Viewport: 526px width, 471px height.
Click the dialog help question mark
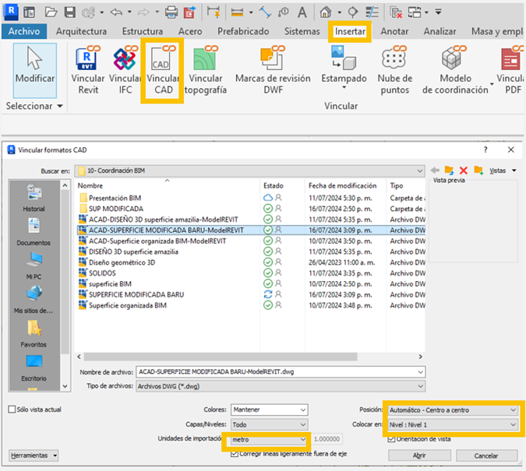click(x=485, y=149)
